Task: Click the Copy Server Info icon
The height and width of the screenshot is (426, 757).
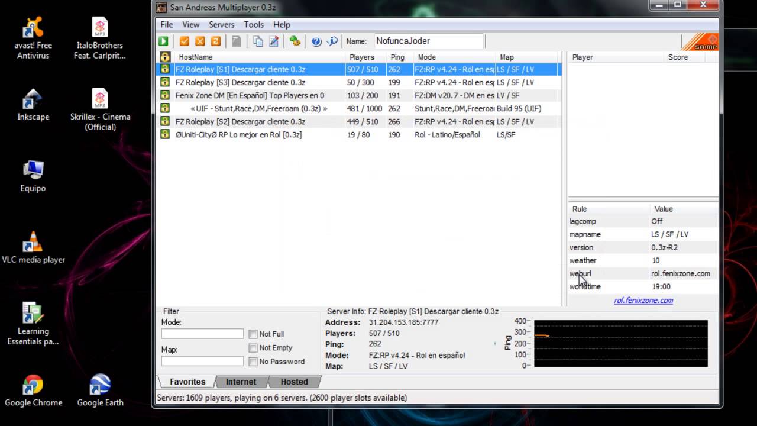Action: [258, 41]
